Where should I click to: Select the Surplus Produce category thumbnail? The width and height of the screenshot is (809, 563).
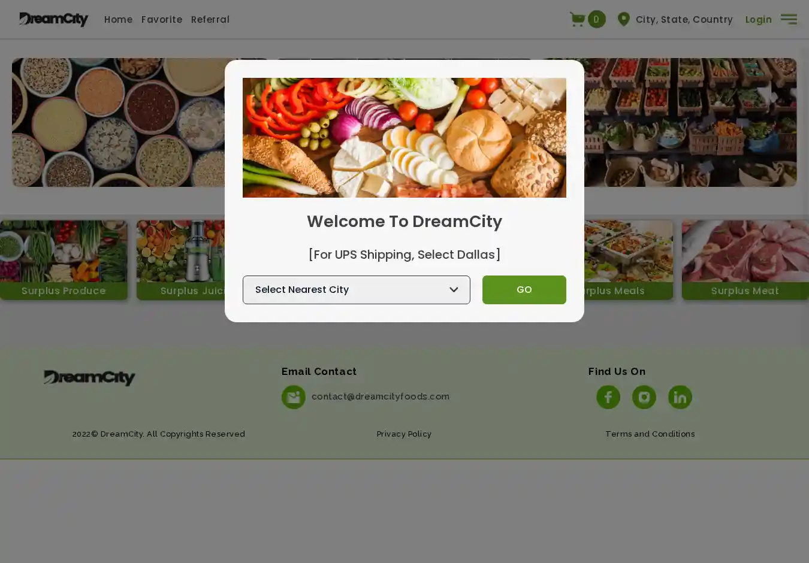64,260
